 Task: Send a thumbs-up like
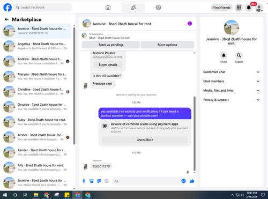point(192,181)
